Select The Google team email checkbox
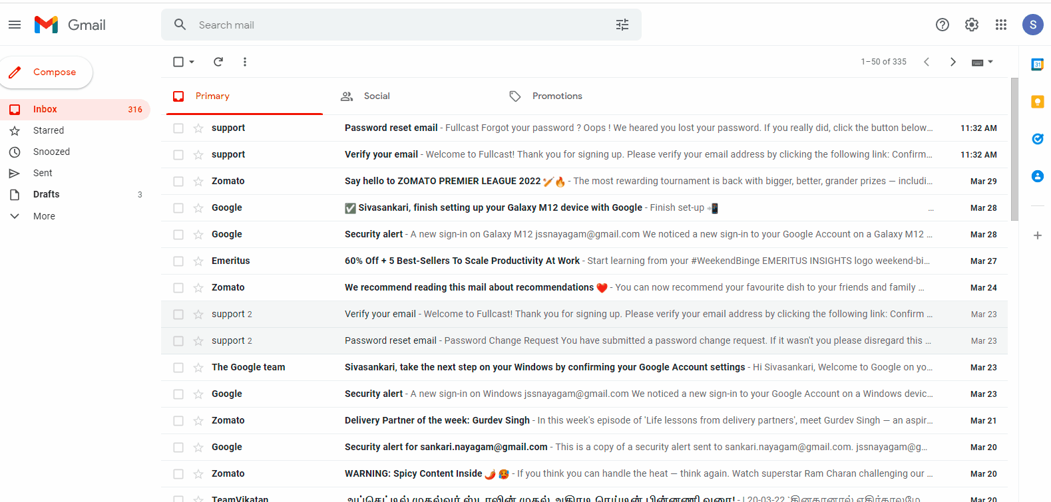The image size is (1051, 502). pos(178,368)
